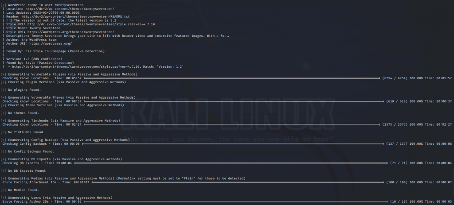The image size is (454, 205).
Task: Select "Brute Forcing Attachment IDs - Time: 00:00:07" label
Action: 46,182
